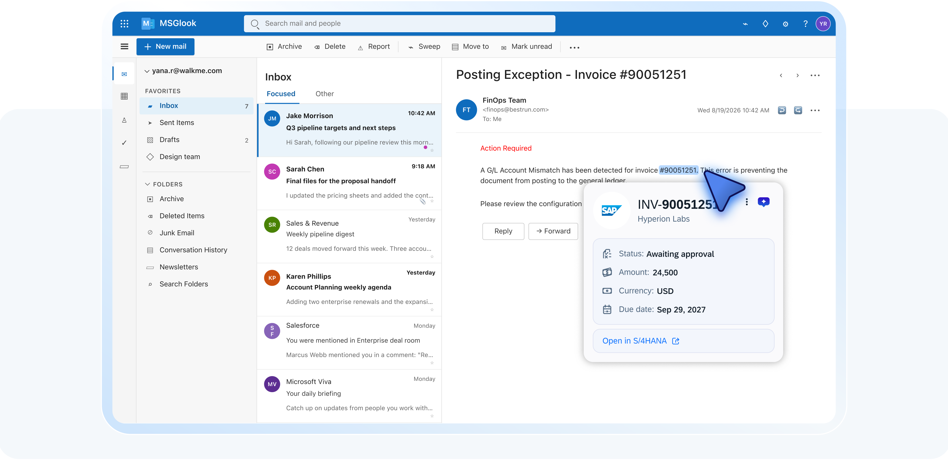Open Conversation History folder
This screenshot has height=461, width=948.
tap(197, 250)
